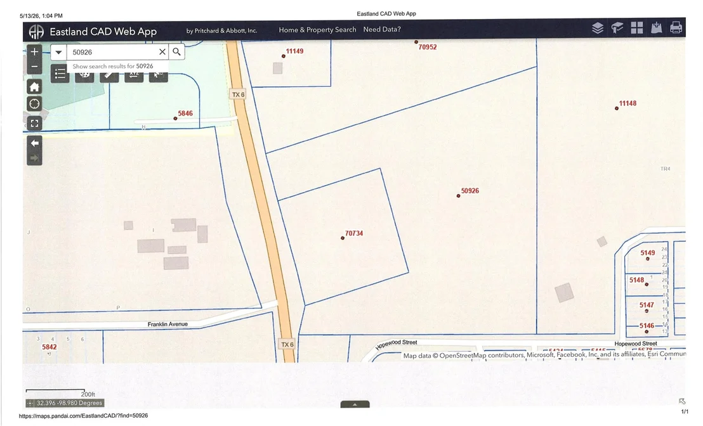Open the Need Data? link
This screenshot has width=703, height=426.
pyautogui.click(x=382, y=30)
